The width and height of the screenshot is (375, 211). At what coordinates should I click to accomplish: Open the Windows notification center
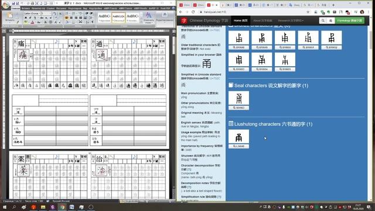pyautogui.click(x=369, y=207)
